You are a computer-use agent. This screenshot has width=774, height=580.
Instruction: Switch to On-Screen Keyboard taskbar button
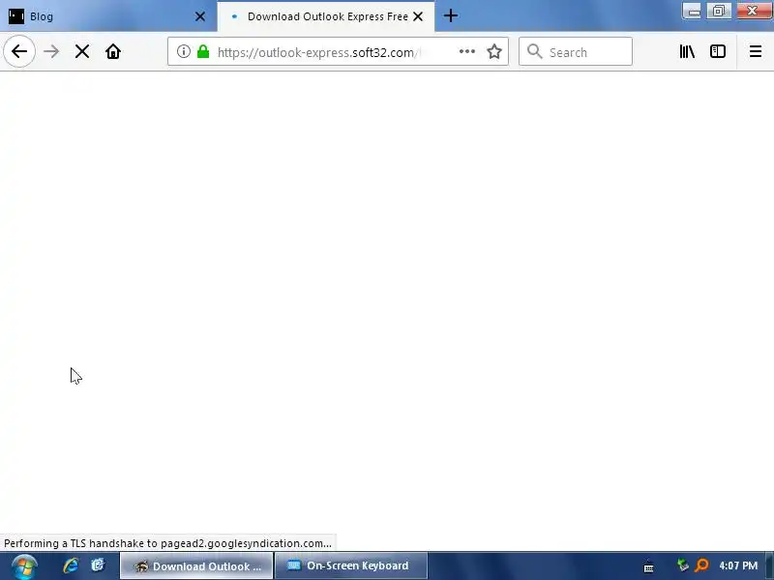[350, 565]
